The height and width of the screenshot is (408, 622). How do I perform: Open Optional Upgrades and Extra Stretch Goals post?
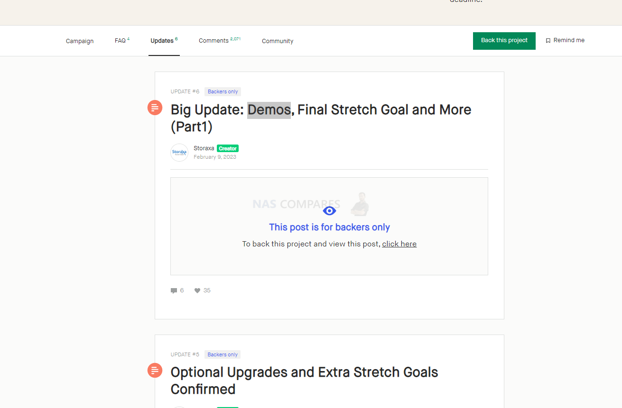click(304, 381)
